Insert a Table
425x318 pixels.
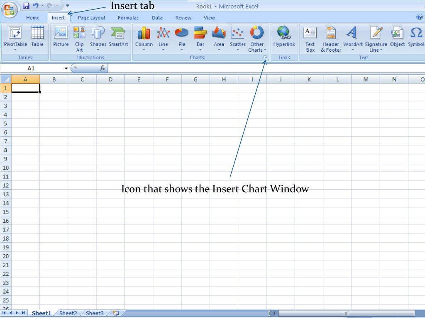pos(37,36)
